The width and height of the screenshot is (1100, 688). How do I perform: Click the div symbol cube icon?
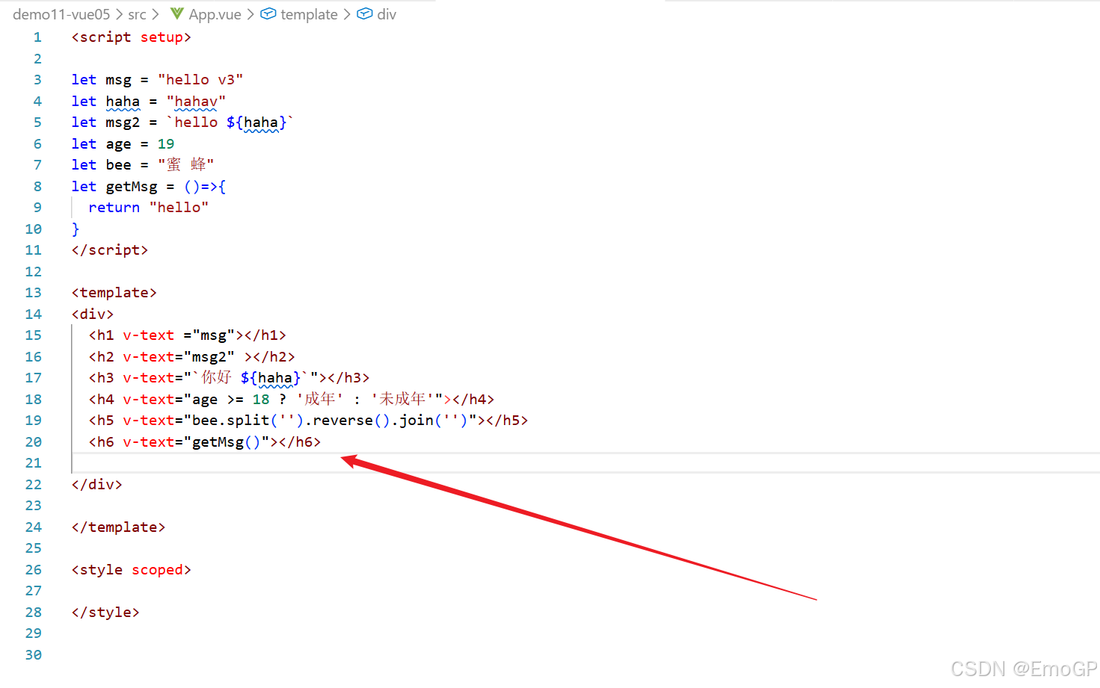click(365, 13)
